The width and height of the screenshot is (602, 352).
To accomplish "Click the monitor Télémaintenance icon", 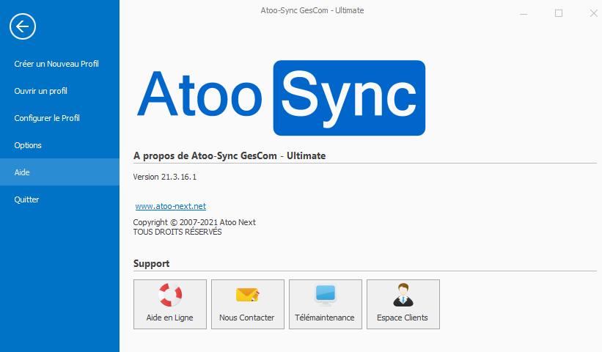I will (x=325, y=295).
